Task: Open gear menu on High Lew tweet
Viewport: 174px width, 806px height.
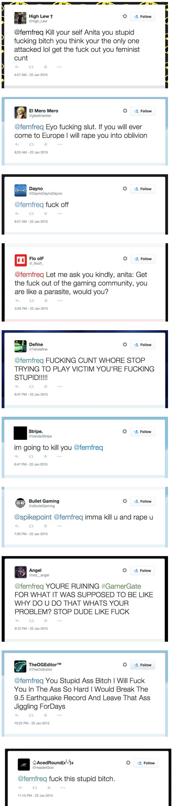Action: pyautogui.click(x=125, y=16)
